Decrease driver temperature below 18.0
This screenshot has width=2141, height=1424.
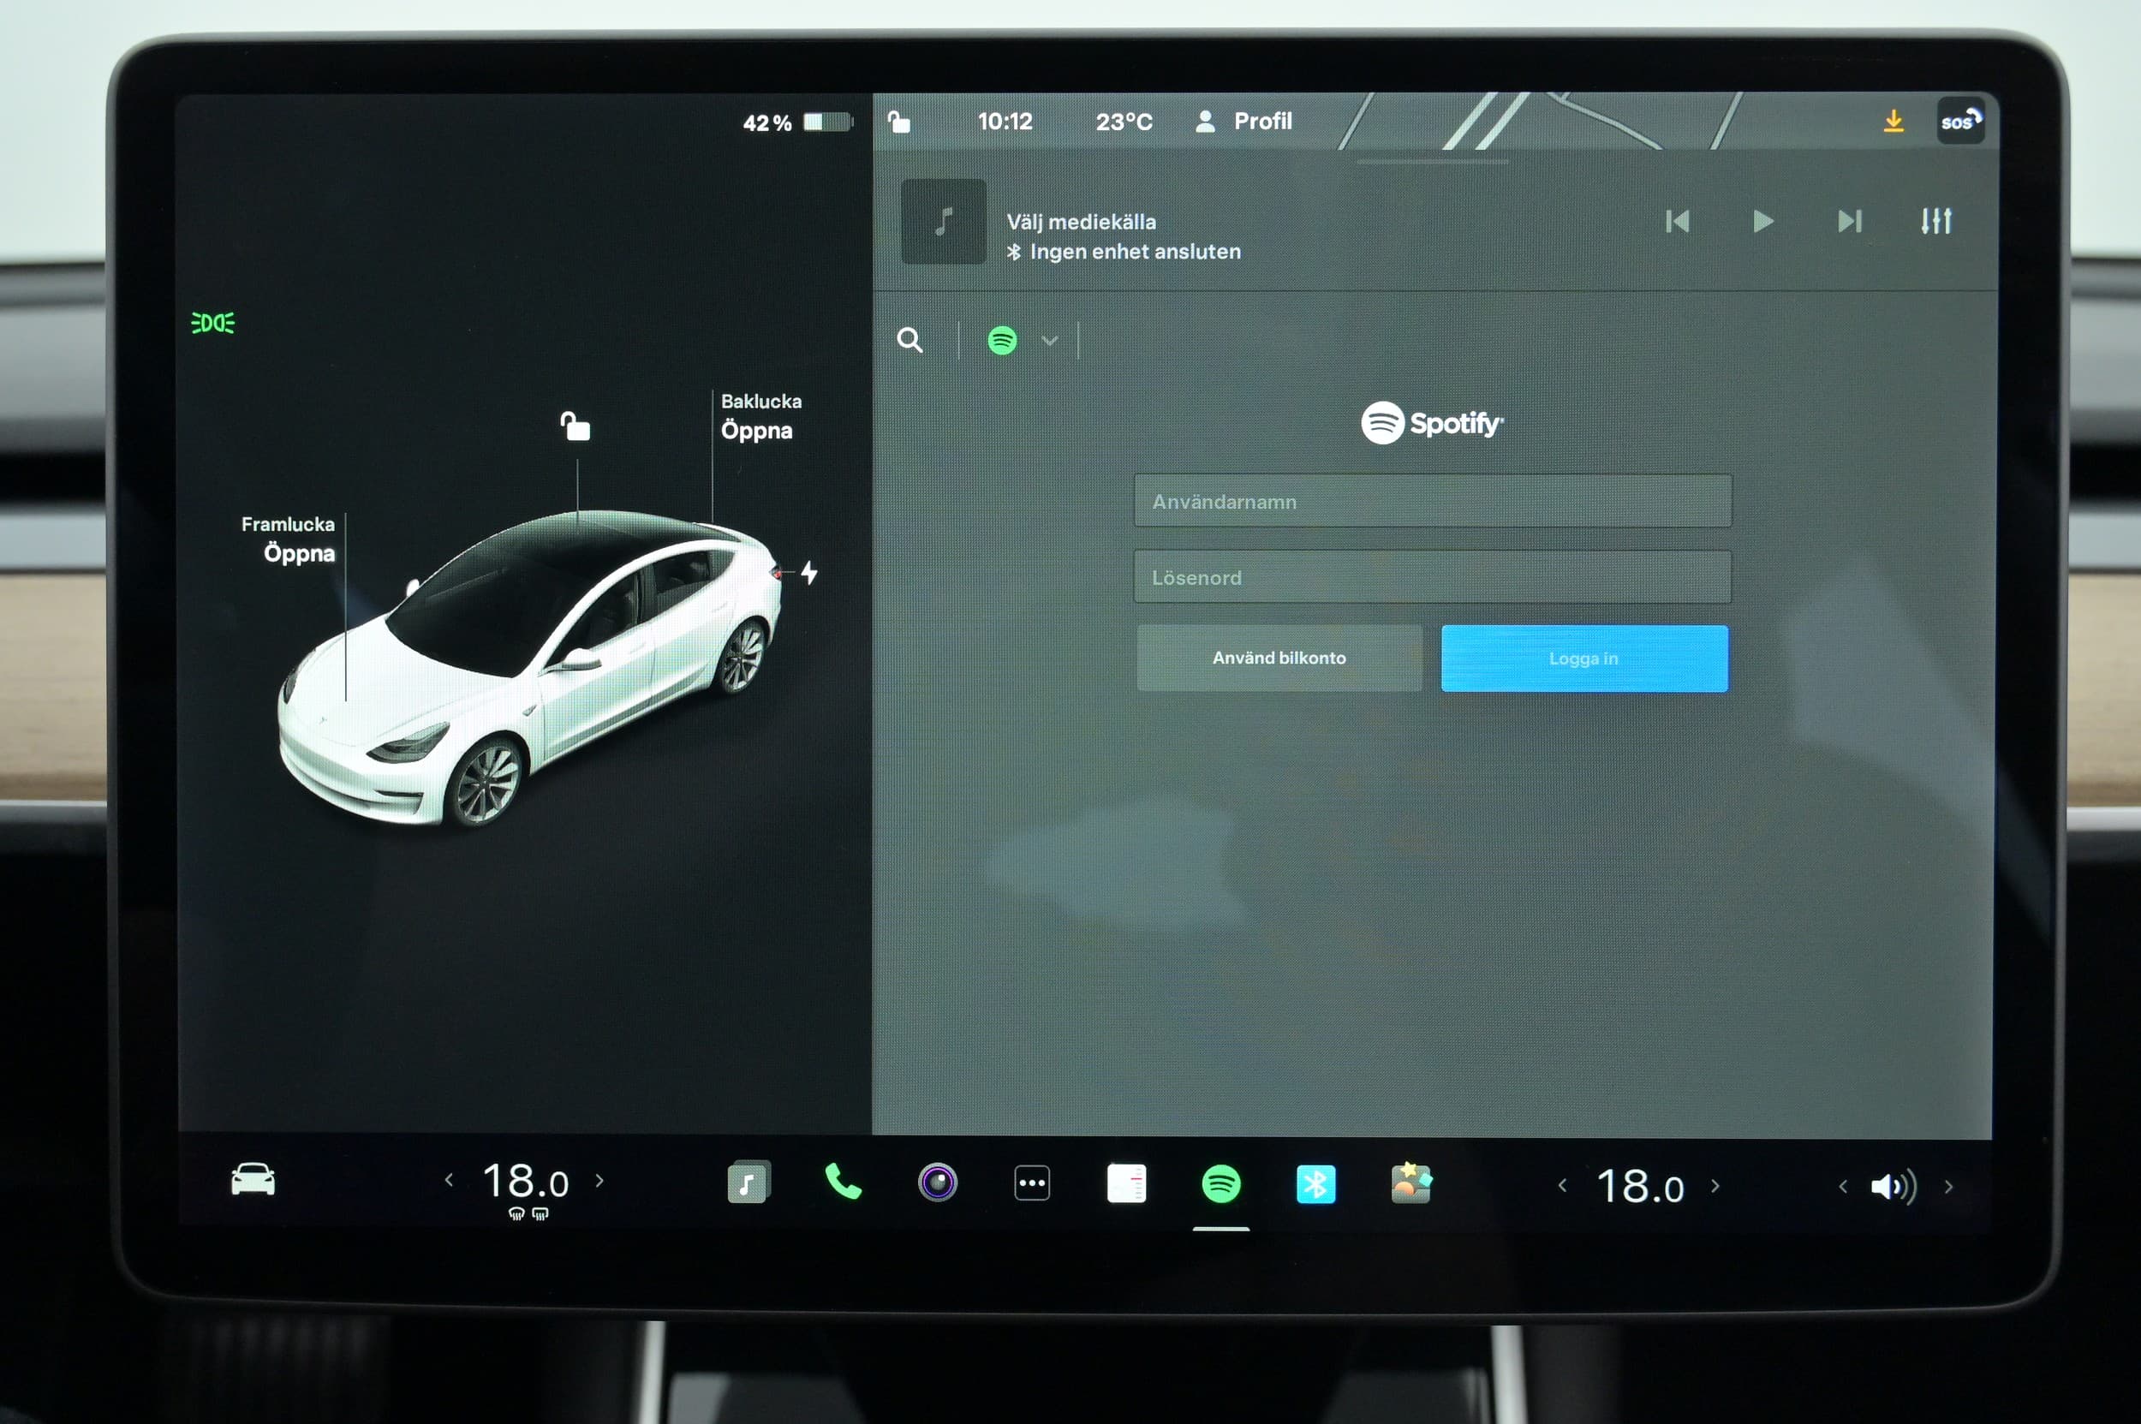coord(449,1180)
